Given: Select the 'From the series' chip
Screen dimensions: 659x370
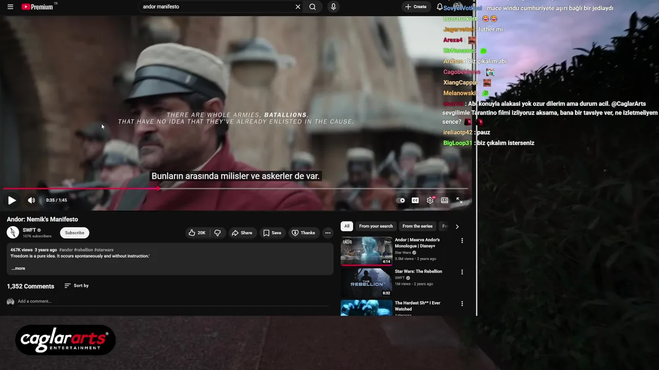Looking at the screenshot, I should pyautogui.click(x=418, y=226).
